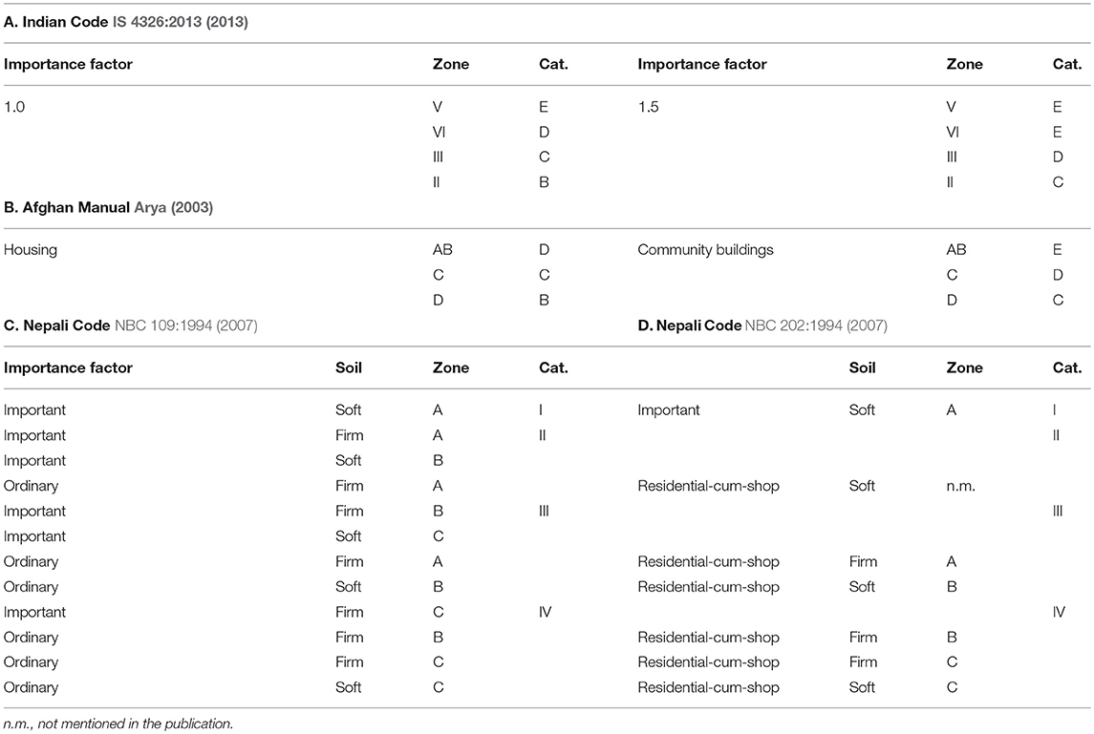Screen dimensions: 1094x734
Task: Click the importance factor value 1.5
Action: (648, 107)
